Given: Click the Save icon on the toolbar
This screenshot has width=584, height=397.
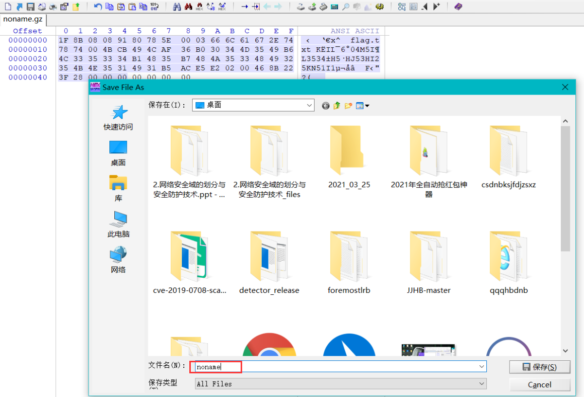Looking at the screenshot, I should pyautogui.click(x=31, y=7).
